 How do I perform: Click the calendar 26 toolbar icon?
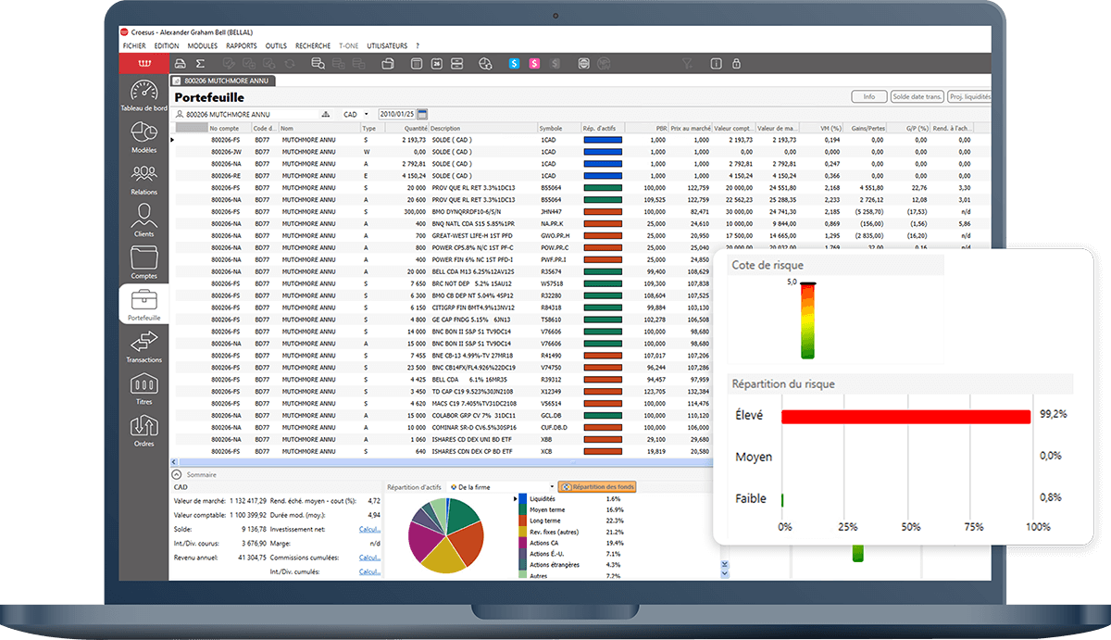[x=436, y=64]
